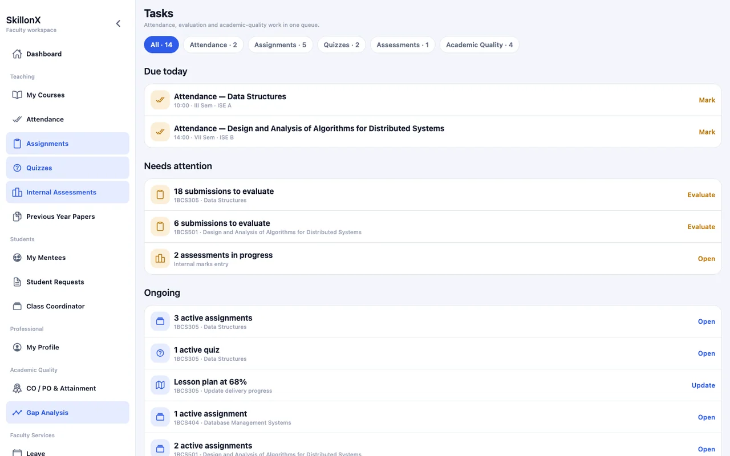Go to My Courses in sidebar
The width and height of the screenshot is (730, 456).
tap(68, 95)
